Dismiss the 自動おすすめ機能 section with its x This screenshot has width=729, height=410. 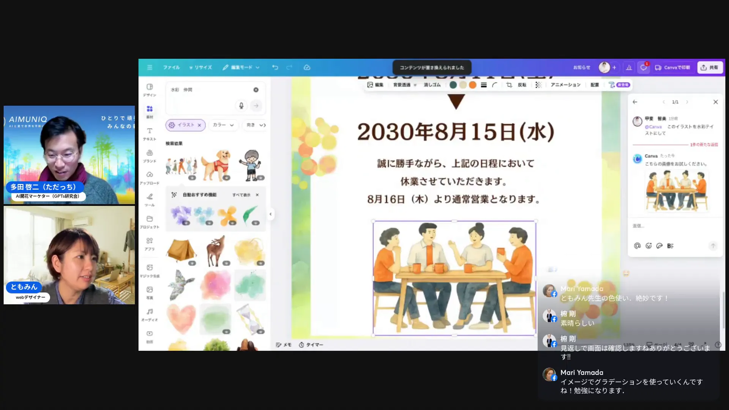(257, 194)
